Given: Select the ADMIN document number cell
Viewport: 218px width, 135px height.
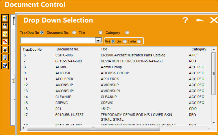Looking at the screenshot, I should click(61, 67).
